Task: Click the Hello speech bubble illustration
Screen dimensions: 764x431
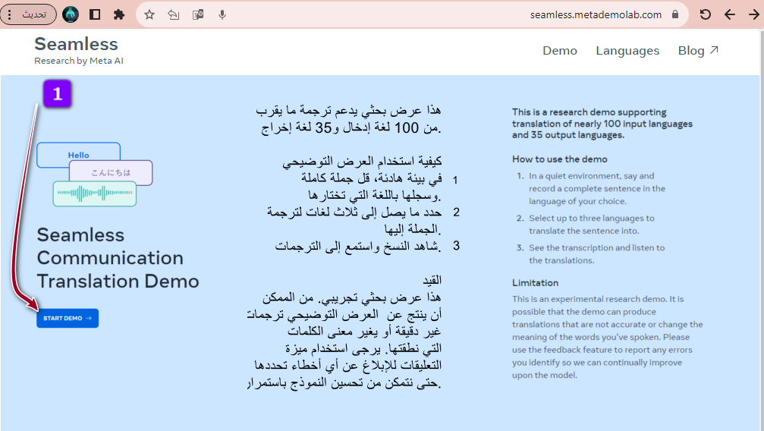Action: click(x=78, y=155)
